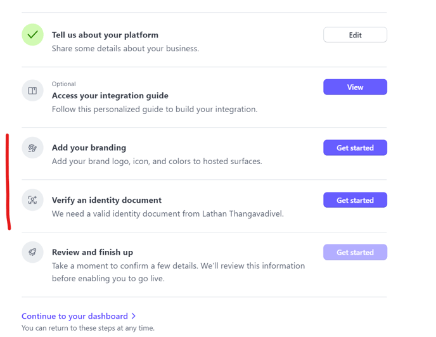Click the branding palette icon
Image resolution: width=436 pixels, height=337 pixels.
pos(32,148)
